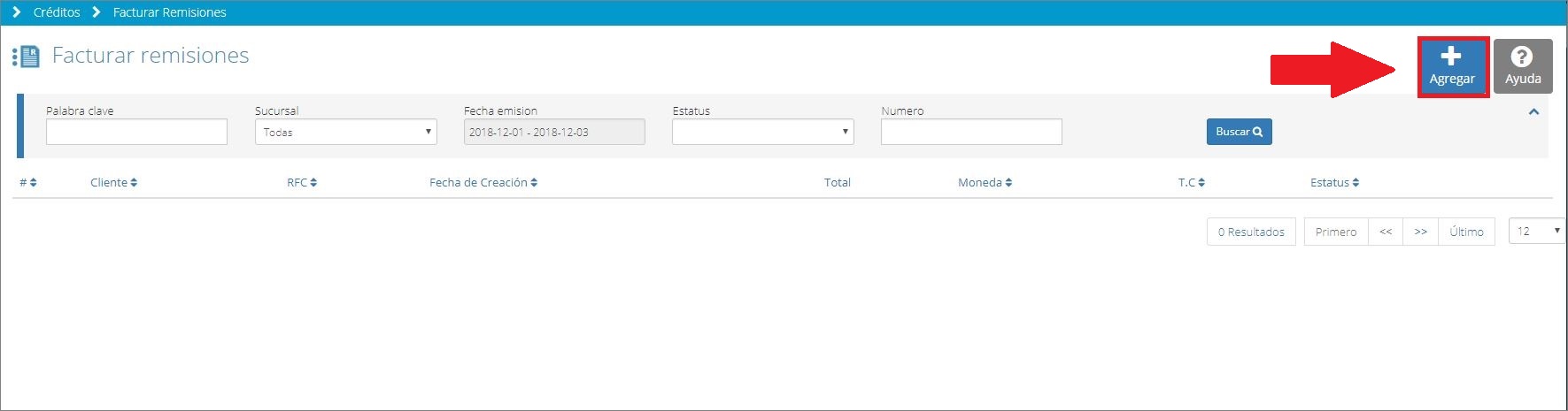Sort by Fecha de Creación column
Viewport: 1568px width, 411px height.
[x=483, y=182]
